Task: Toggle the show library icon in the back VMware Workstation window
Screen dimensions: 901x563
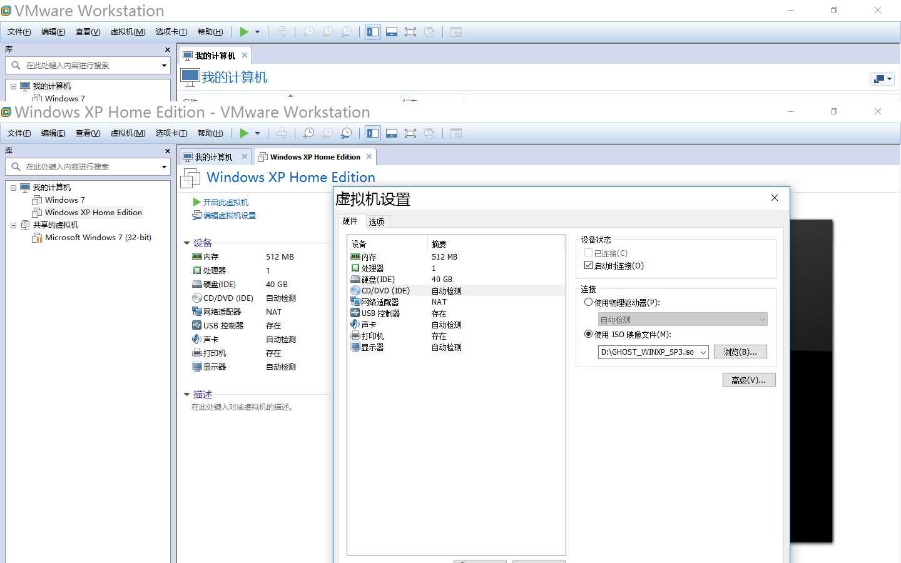Action: pyautogui.click(x=373, y=32)
